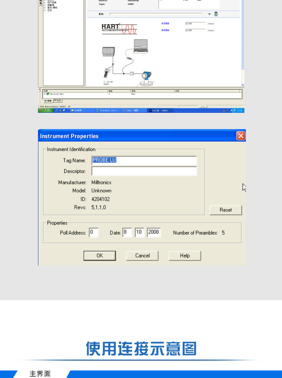Click the ID value 4204102

[100, 199]
